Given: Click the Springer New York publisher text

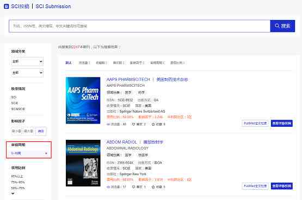Looking at the screenshot, I should point(133,174).
